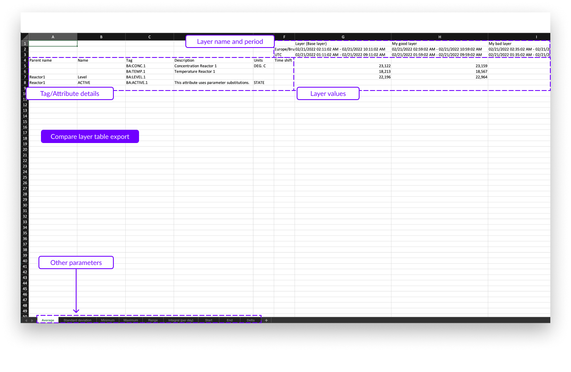Screen dimensions: 571x372
Task: Click the next sheet arrow
Action: (32, 320)
